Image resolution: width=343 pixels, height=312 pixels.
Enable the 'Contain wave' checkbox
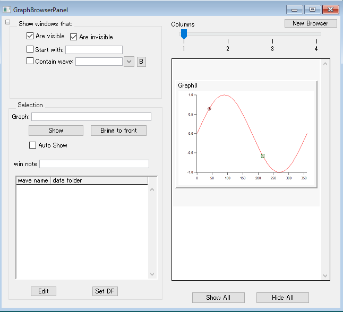pos(30,62)
